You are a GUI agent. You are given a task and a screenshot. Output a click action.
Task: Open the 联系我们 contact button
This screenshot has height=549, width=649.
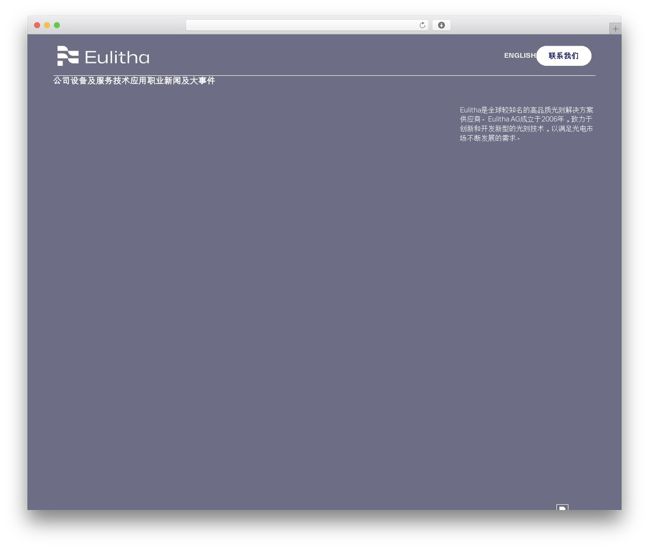point(564,56)
